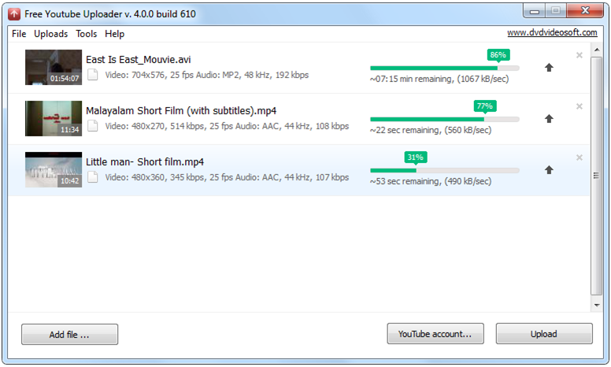Screen dimensions: 611x367
Task: Click the 86% progress bar for East Is East
Action: (x=445, y=69)
